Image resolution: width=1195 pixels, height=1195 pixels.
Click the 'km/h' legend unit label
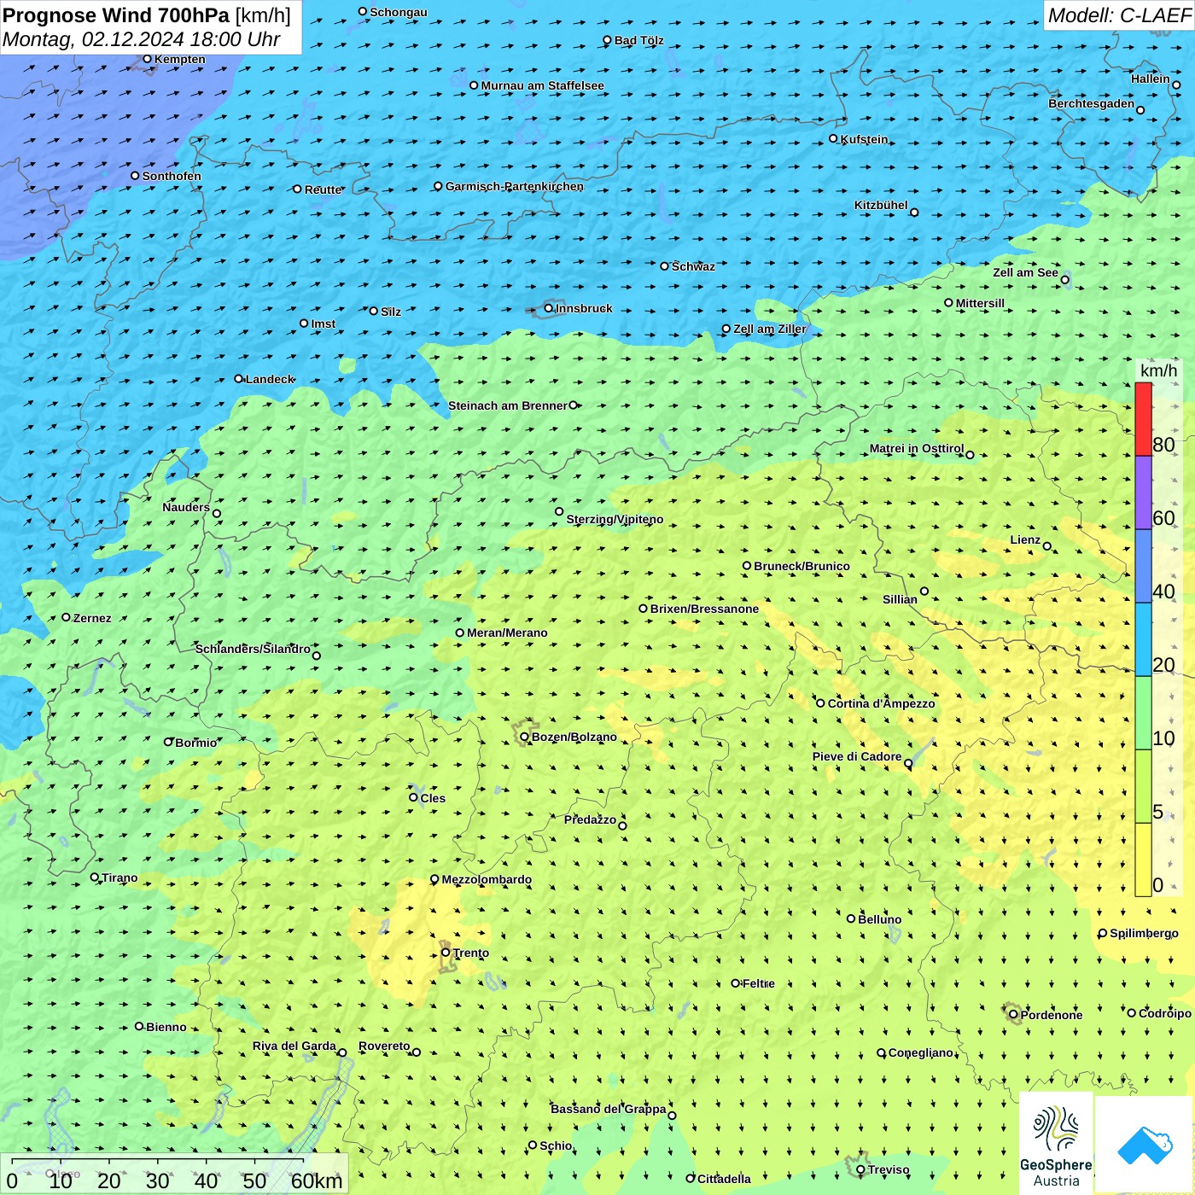pyautogui.click(x=1158, y=370)
